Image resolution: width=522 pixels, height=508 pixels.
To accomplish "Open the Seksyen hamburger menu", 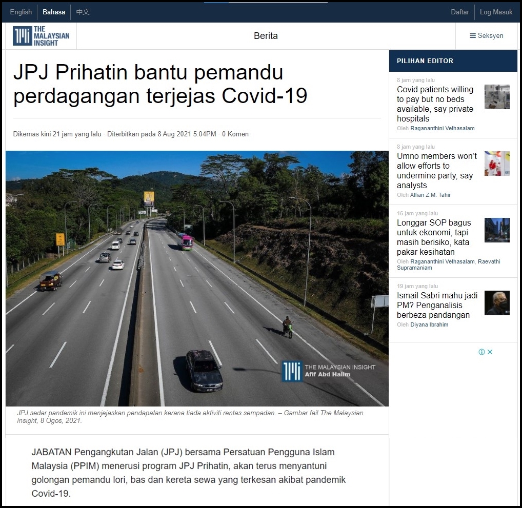I will 487,36.
